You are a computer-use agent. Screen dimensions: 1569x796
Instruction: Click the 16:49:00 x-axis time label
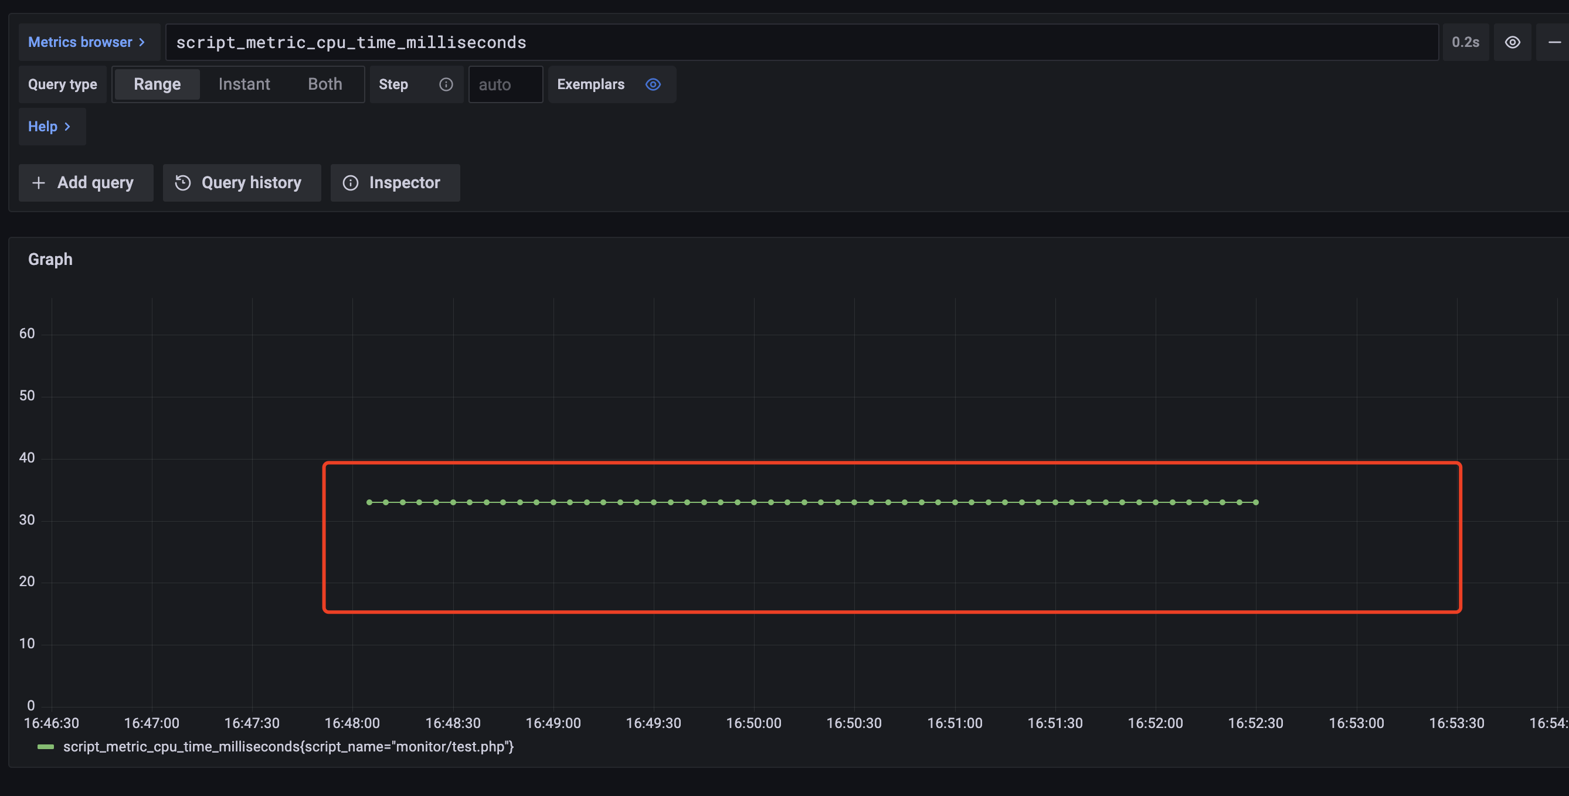click(x=553, y=723)
